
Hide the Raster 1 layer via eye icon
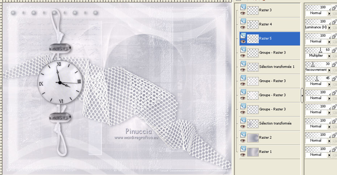click(x=243, y=155)
